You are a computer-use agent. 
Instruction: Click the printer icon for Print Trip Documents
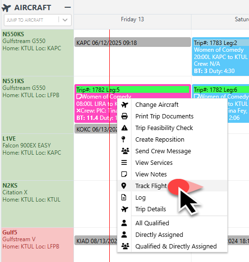point(125,116)
